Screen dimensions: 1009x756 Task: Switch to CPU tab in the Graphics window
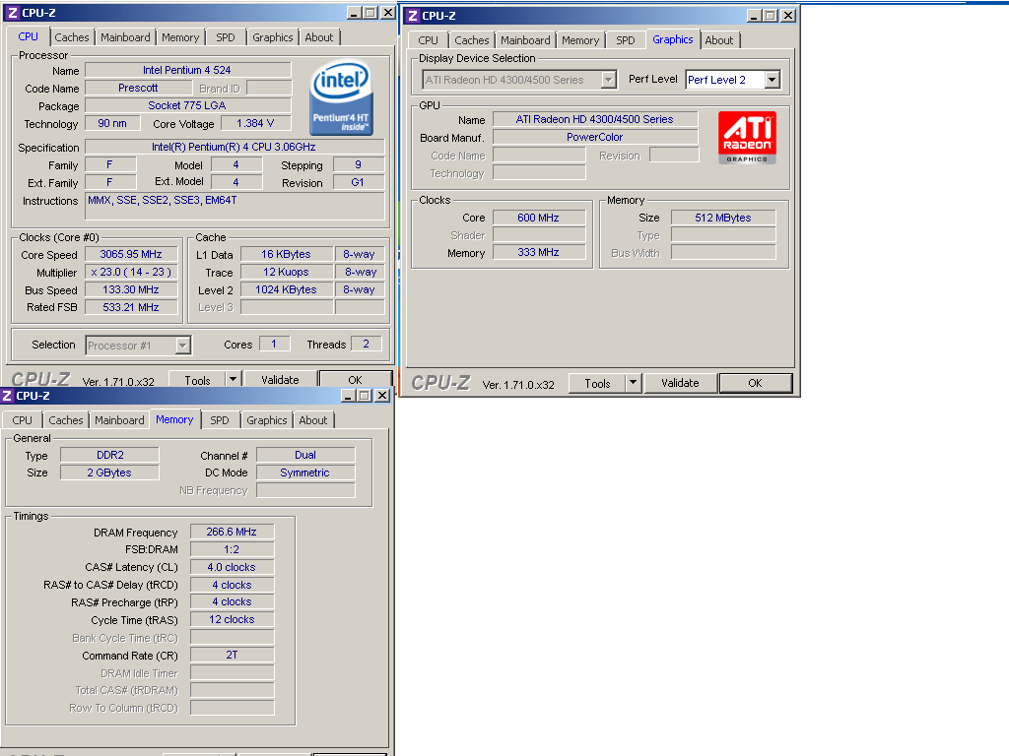428,39
